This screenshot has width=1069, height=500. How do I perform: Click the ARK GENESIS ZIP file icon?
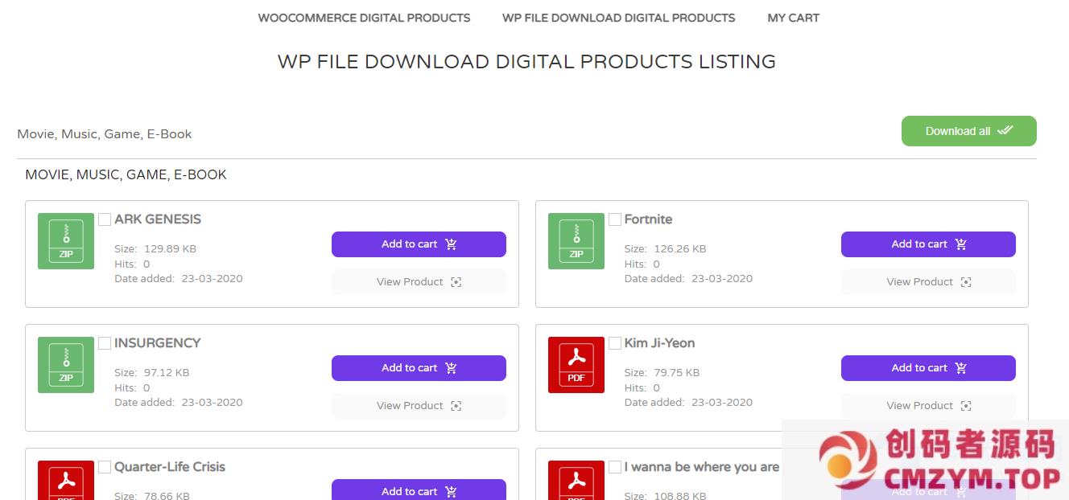[66, 241]
